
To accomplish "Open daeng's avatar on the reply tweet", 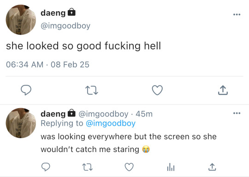I will pyautogui.click(x=21, y=123).
